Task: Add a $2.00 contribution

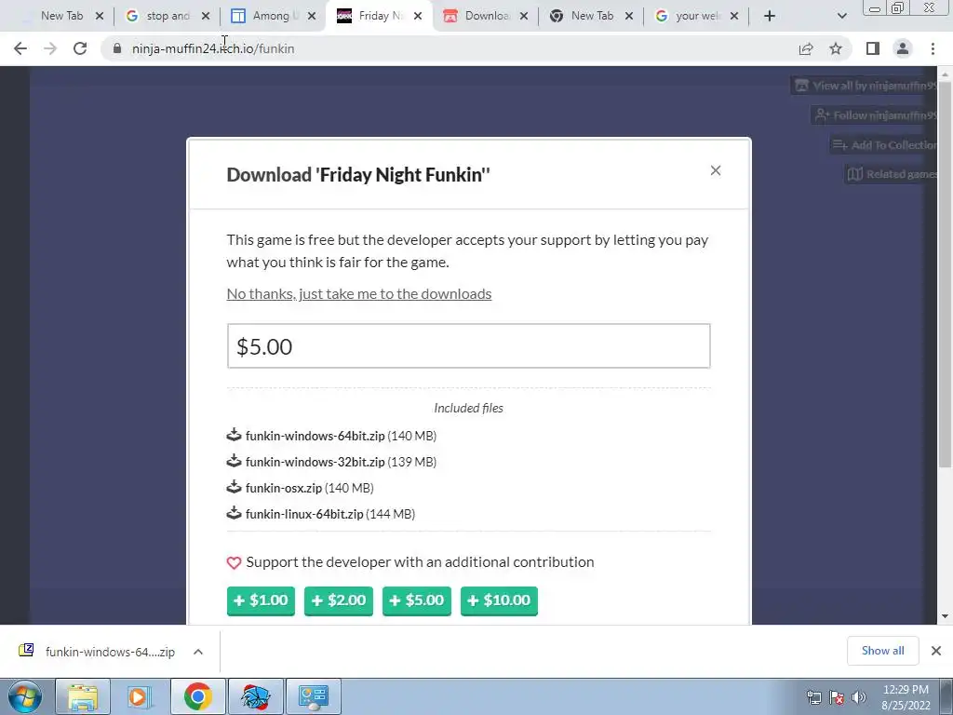Action: coord(339,600)
